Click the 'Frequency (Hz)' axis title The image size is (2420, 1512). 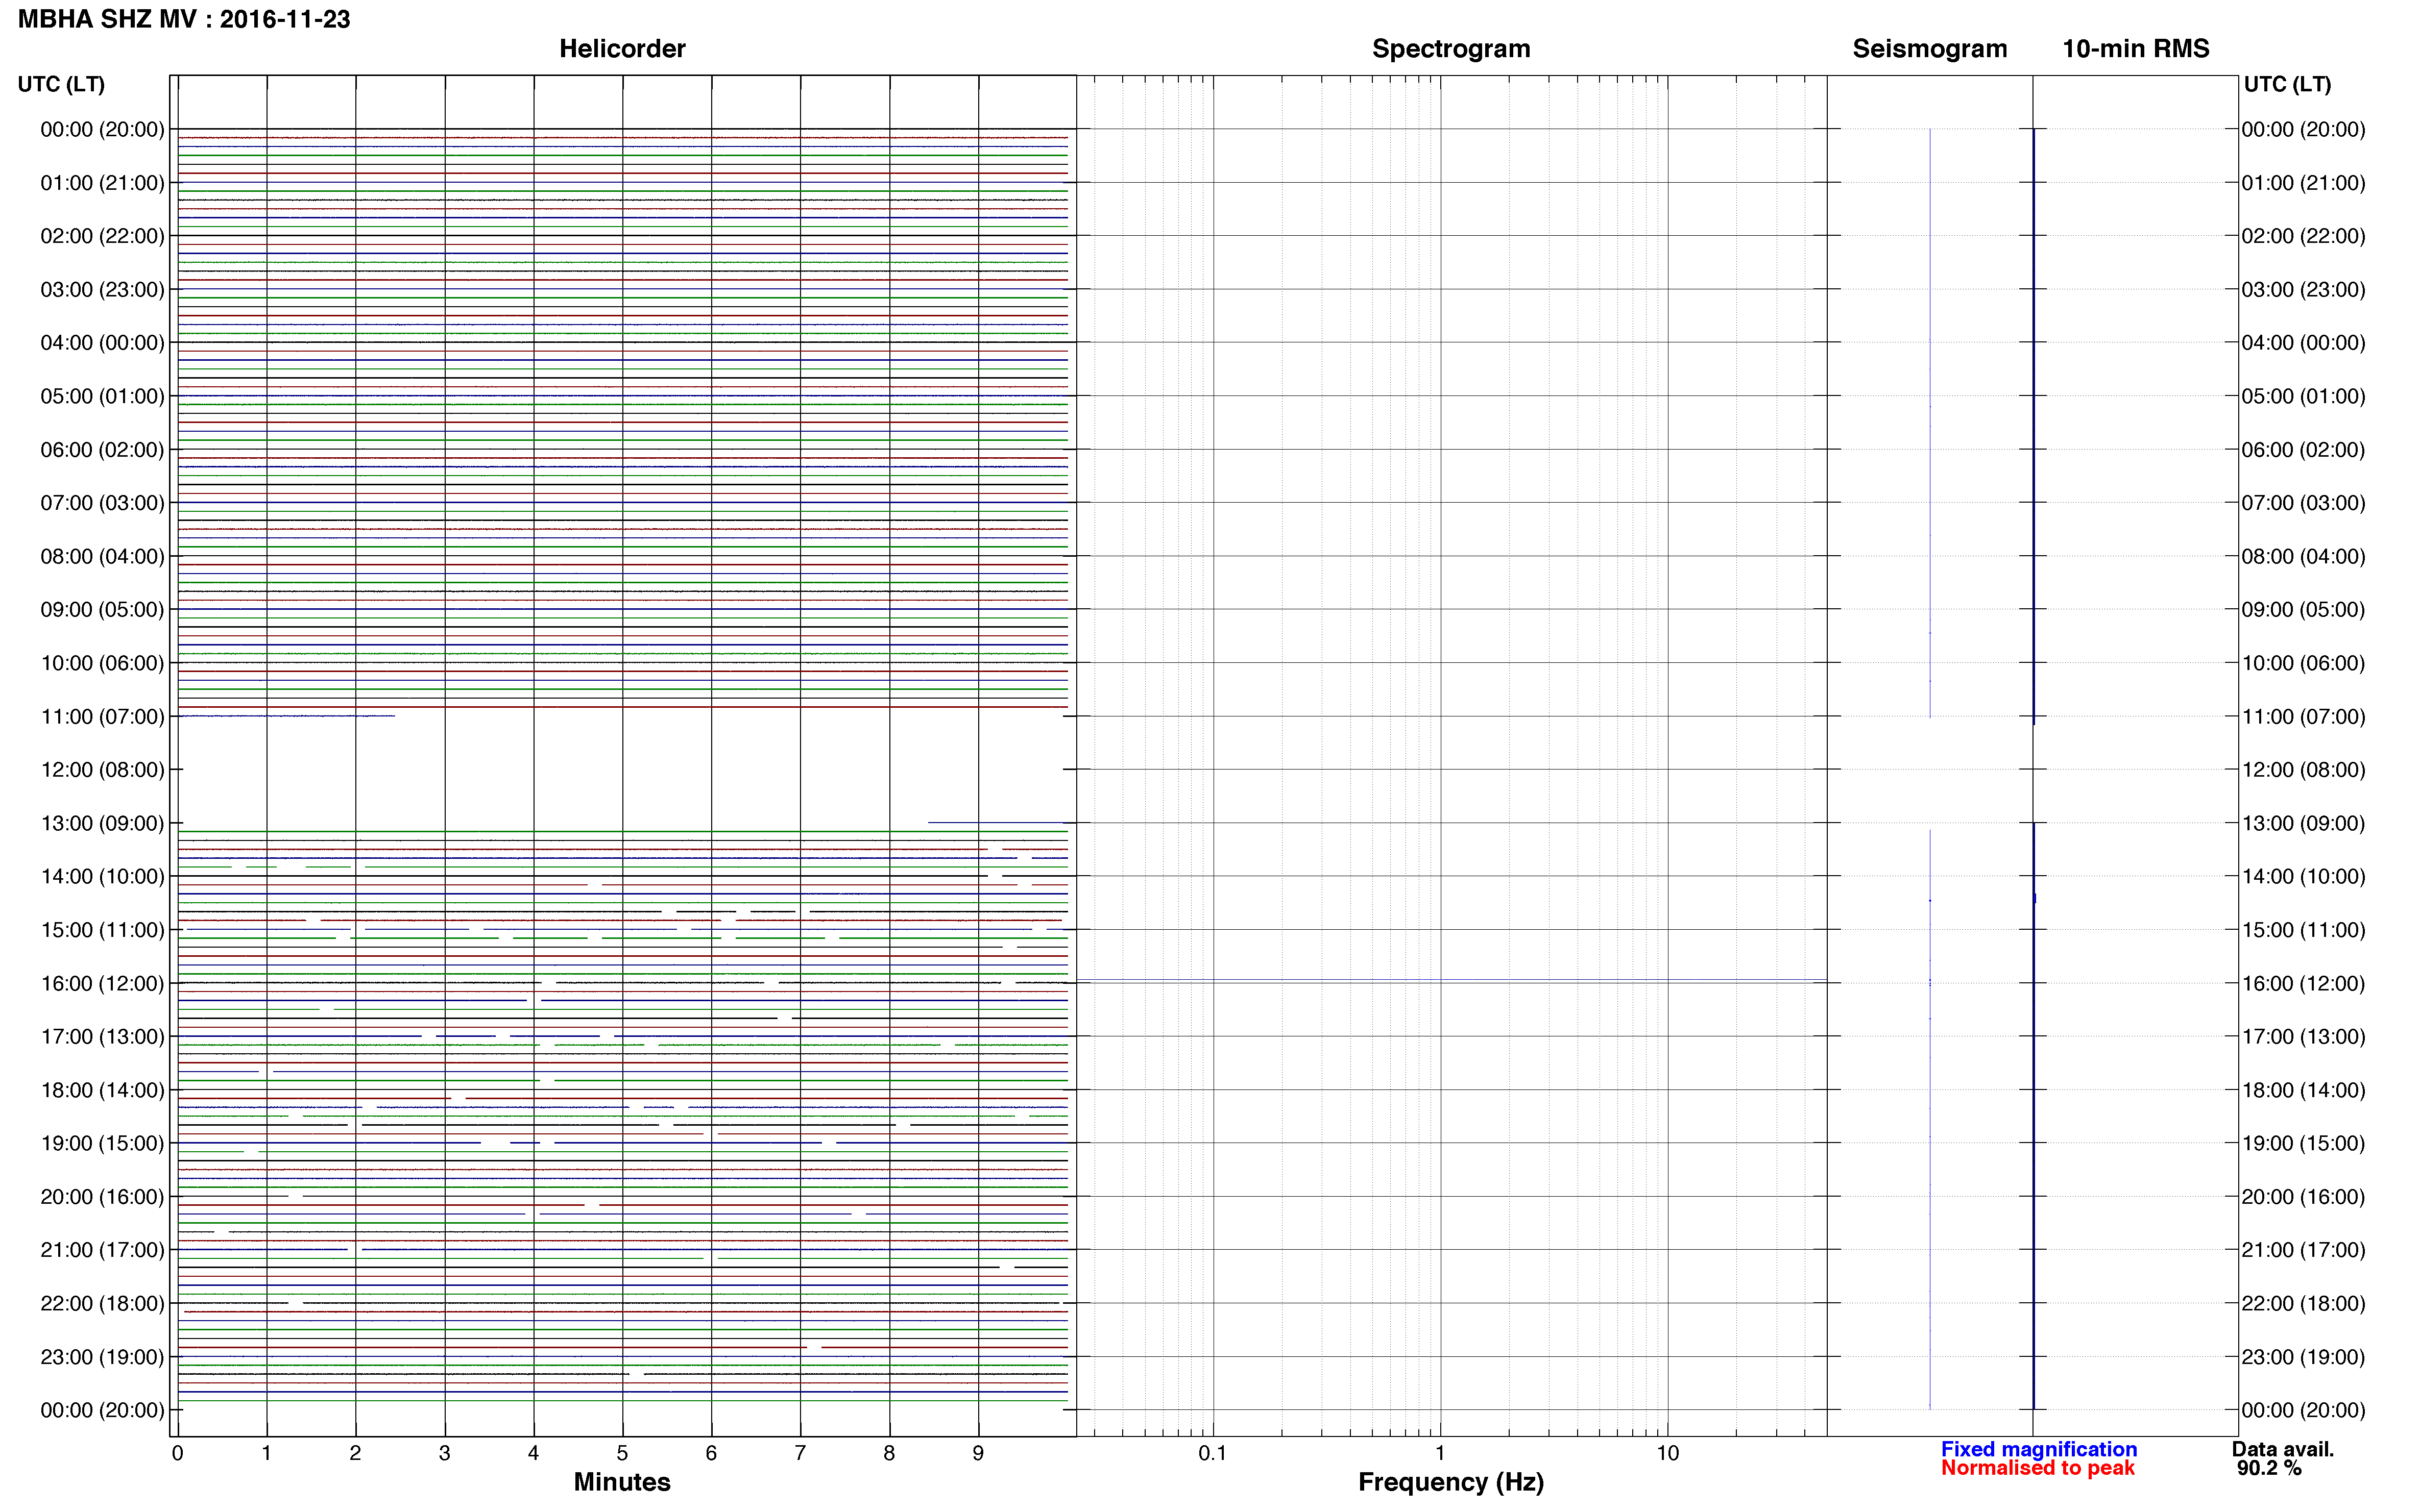tap(1450, 1482)
